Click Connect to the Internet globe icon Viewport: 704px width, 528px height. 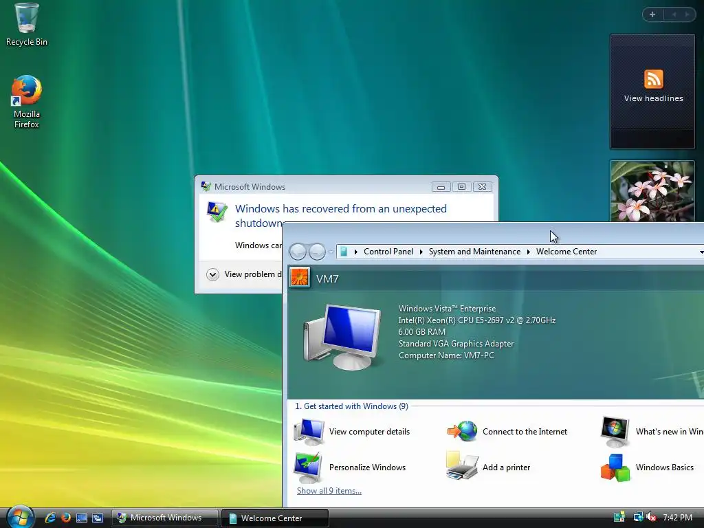coord(462,431)
